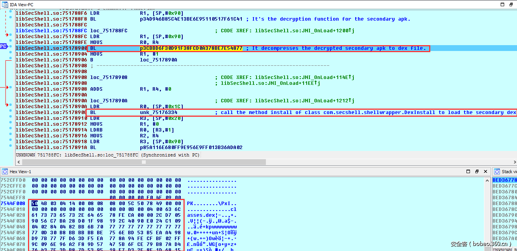The width and height of the screenshot is (517, 251).
Task: Select the highlighted 50 byte in hex view
Action: pos(35,204)
